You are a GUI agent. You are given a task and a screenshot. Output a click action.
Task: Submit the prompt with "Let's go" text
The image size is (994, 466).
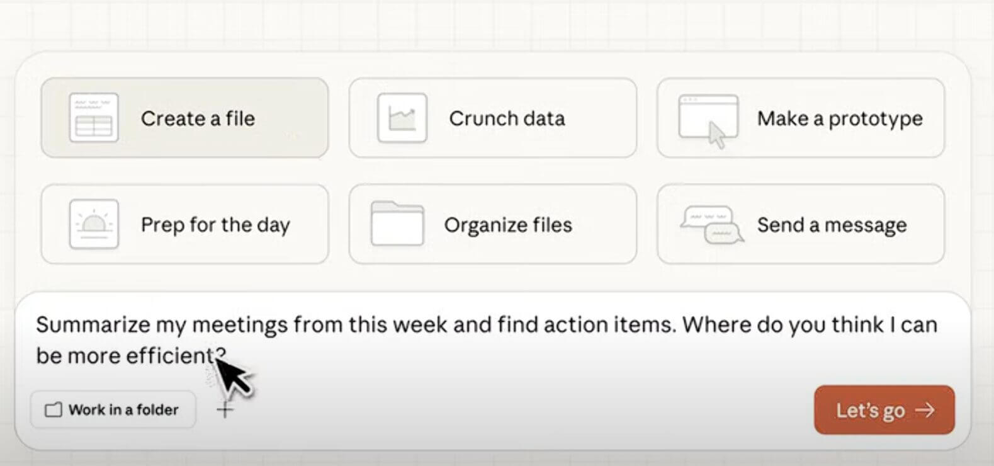tap(870, 411)
